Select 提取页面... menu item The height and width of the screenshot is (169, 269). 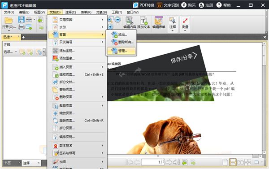pos(77,74)
